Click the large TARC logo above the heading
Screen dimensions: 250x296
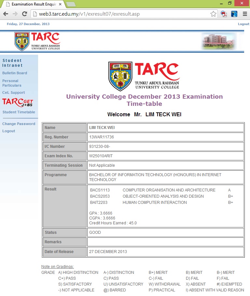coord(144,76)
